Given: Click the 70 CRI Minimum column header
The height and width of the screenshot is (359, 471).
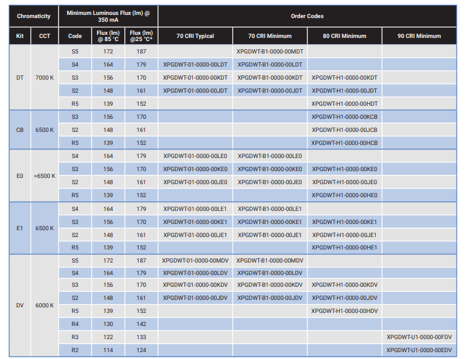Looking at the screenshot, I should 270,36.
